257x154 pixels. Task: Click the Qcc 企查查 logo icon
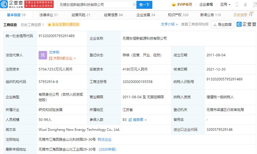(x=4, y=5)
